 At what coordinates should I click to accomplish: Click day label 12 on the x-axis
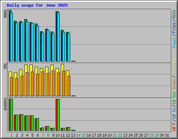(68, 135)
